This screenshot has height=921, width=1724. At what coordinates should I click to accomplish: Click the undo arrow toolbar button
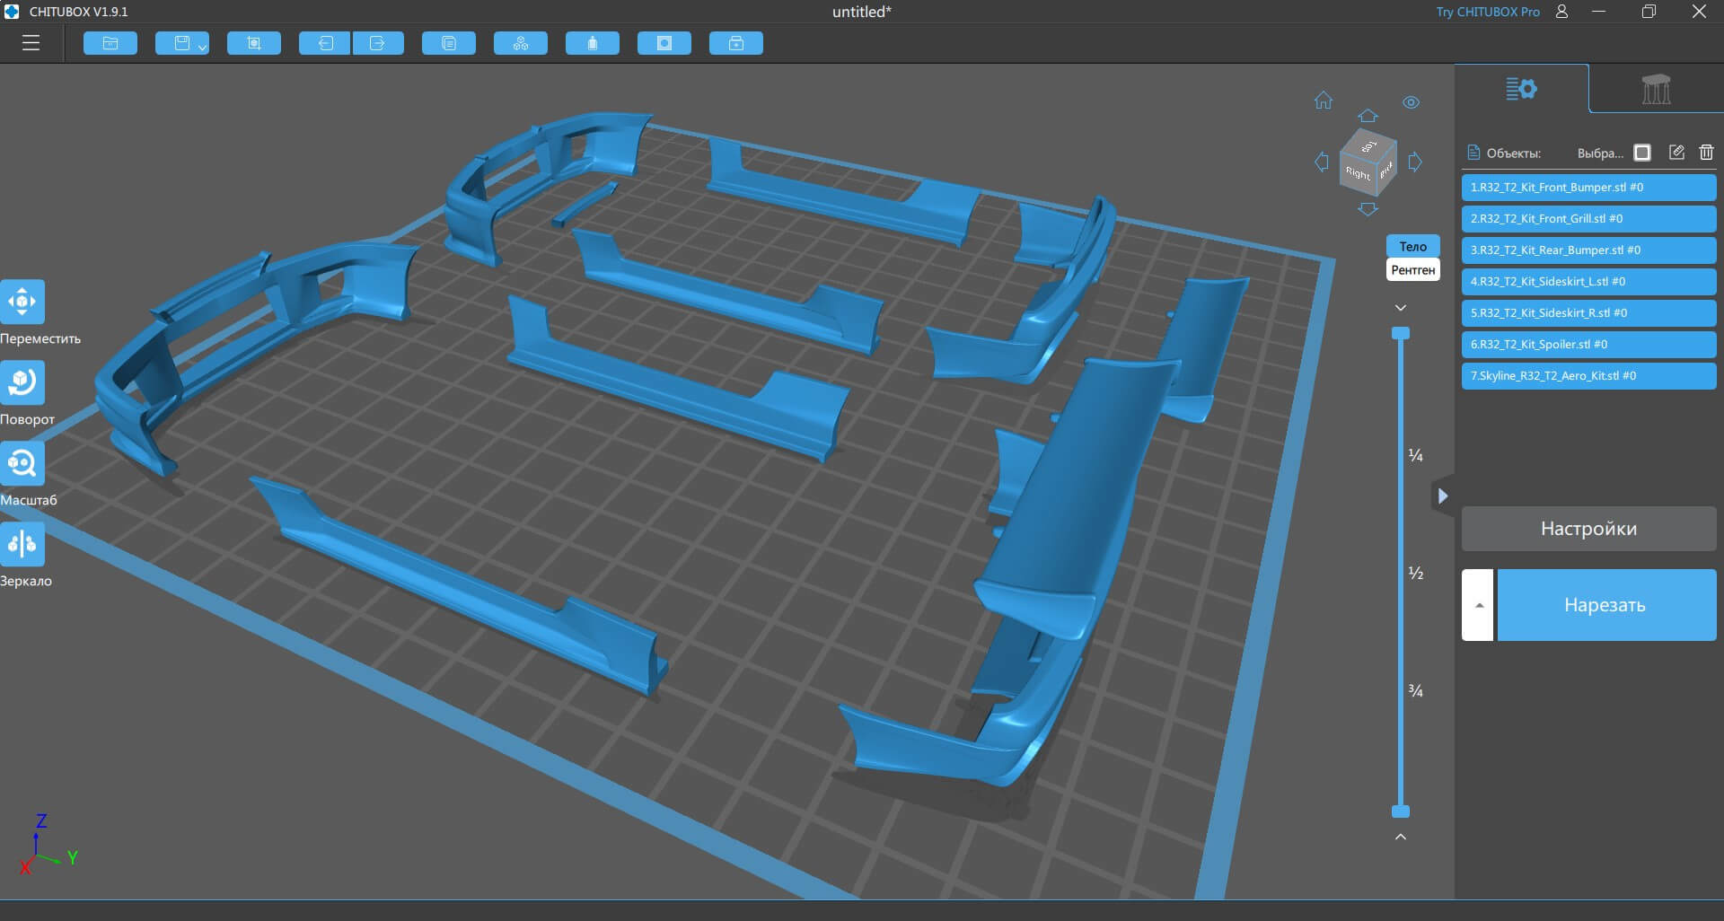[324, 43]
